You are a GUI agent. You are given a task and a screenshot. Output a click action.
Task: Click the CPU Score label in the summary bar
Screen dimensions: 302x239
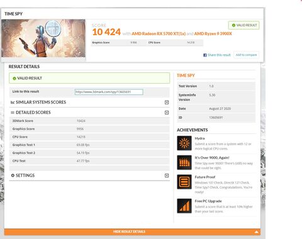(154, 43)
